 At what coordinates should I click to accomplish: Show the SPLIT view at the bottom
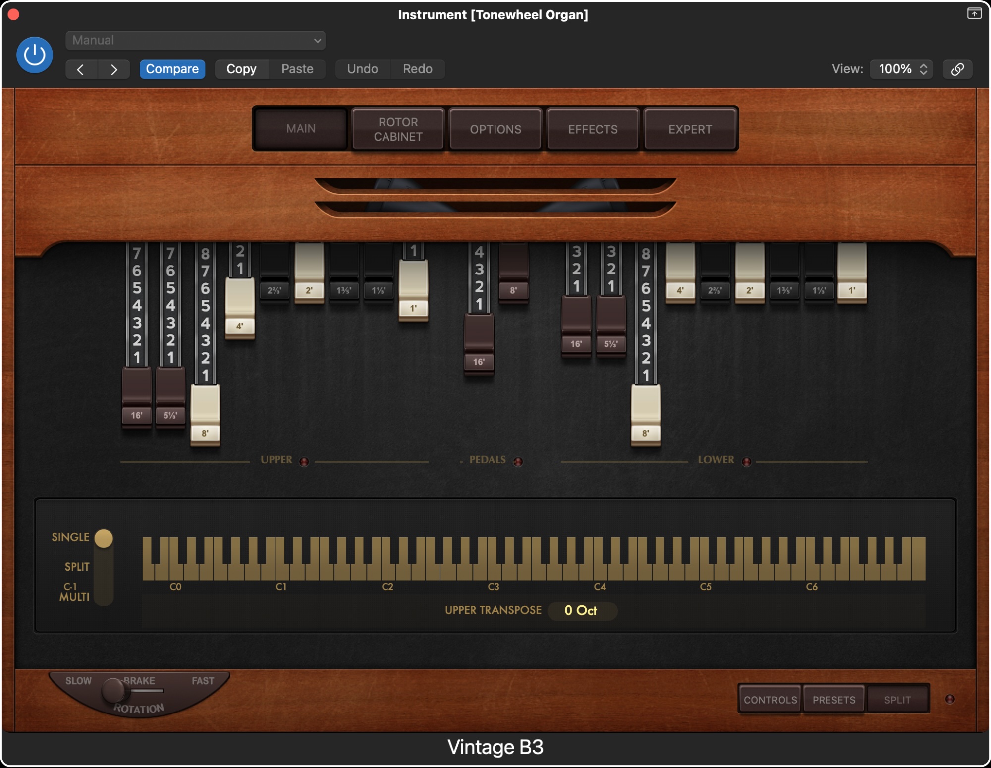(x=897, y=700)
